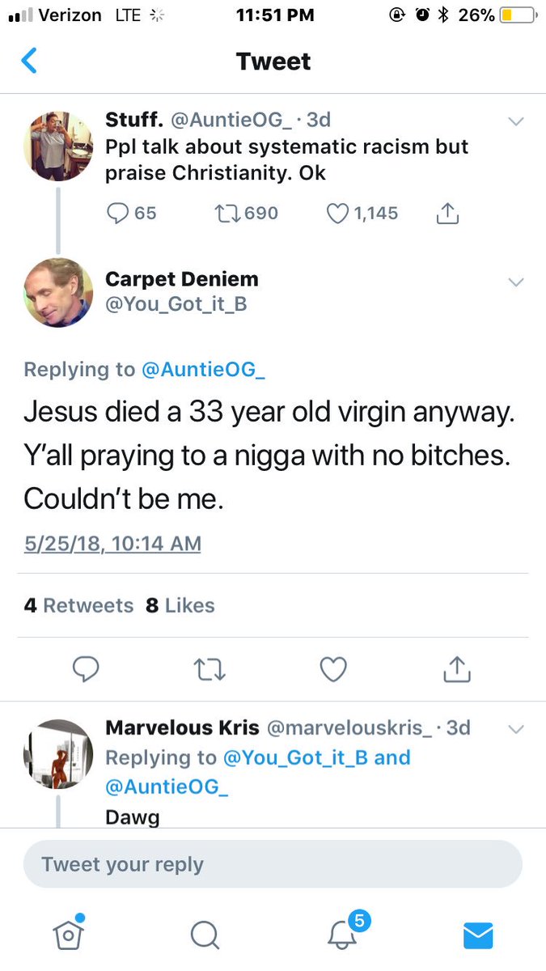Open the 5/25/18, 10:14 AM timestamp link

pos(112,543)
